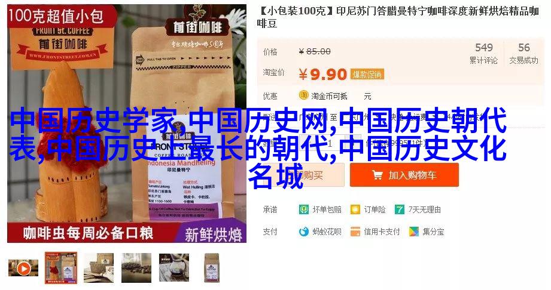Screen dimensions: 551x290
Task: Click the 淘金币 gold coin icon
Action: 303,95
